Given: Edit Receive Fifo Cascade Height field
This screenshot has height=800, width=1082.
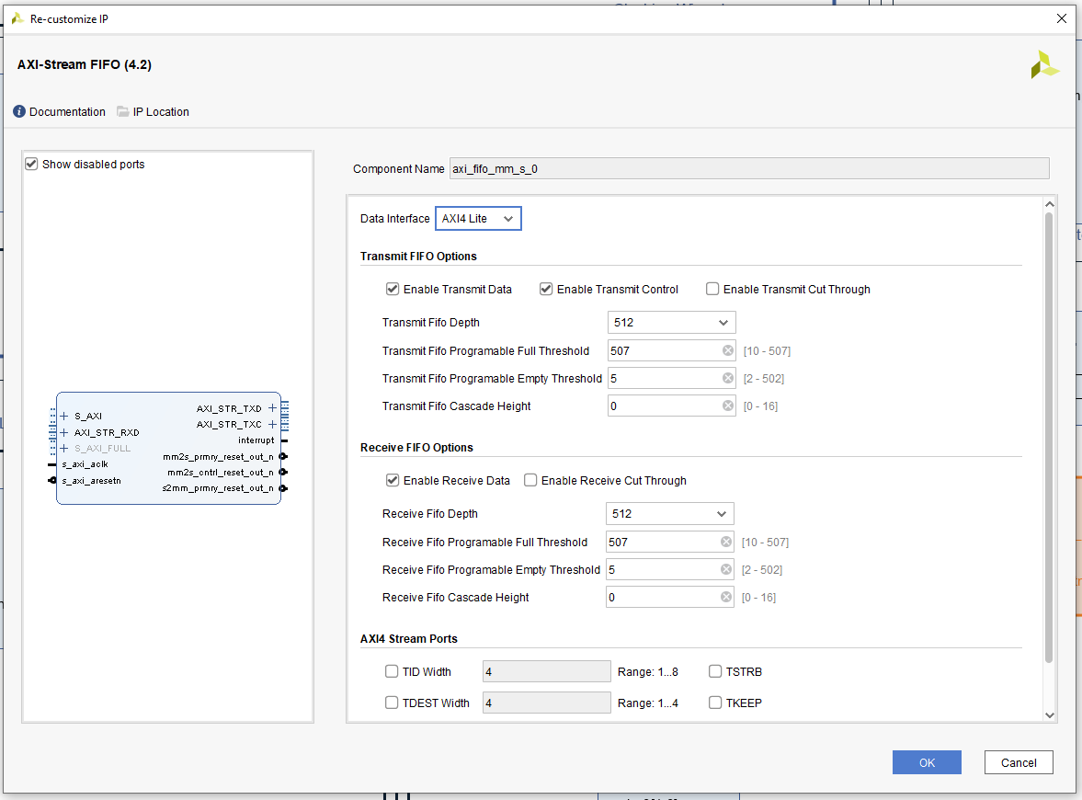Looking at the screenshot, I should pos(669,597).
